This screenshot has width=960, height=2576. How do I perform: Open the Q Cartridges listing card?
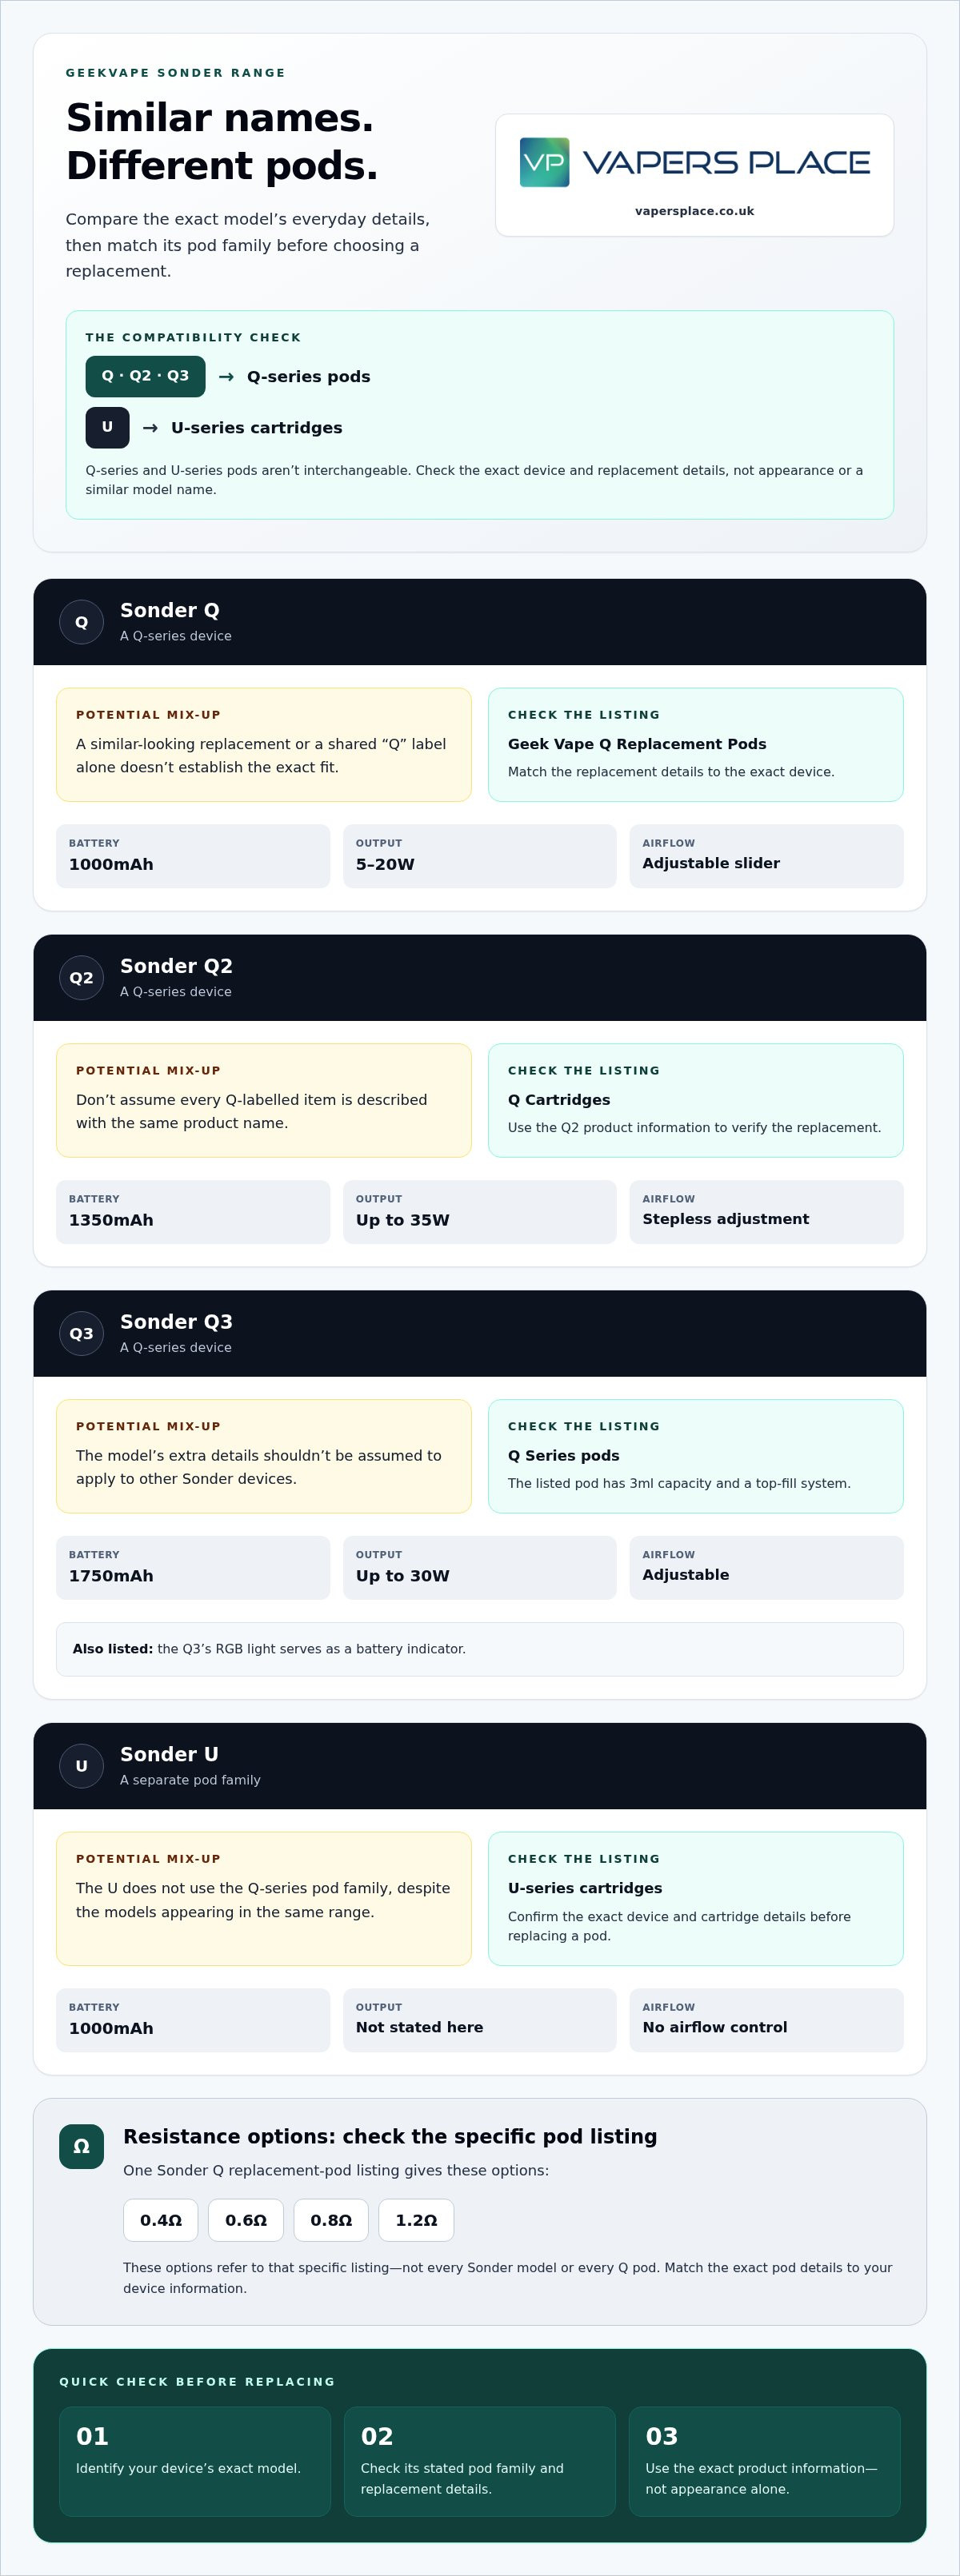click(694, 1100)
